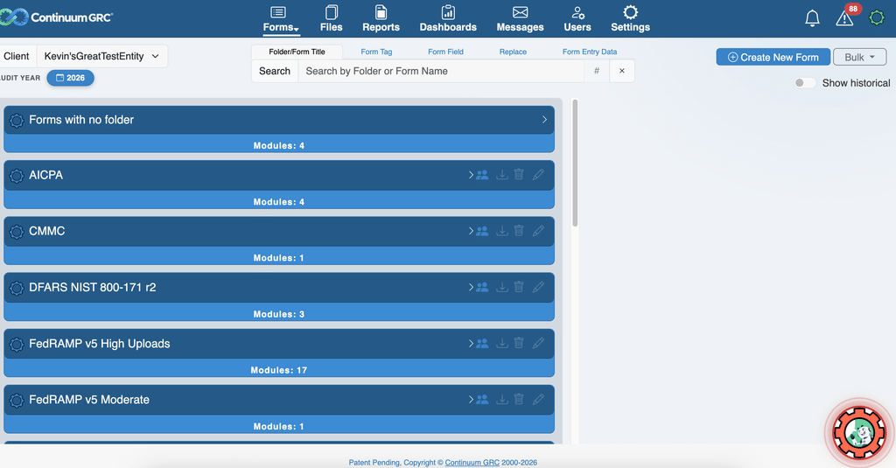Click users icon on FedRAMP v5 Moderate
Screen dimensions: 896x468
point(482,400)
